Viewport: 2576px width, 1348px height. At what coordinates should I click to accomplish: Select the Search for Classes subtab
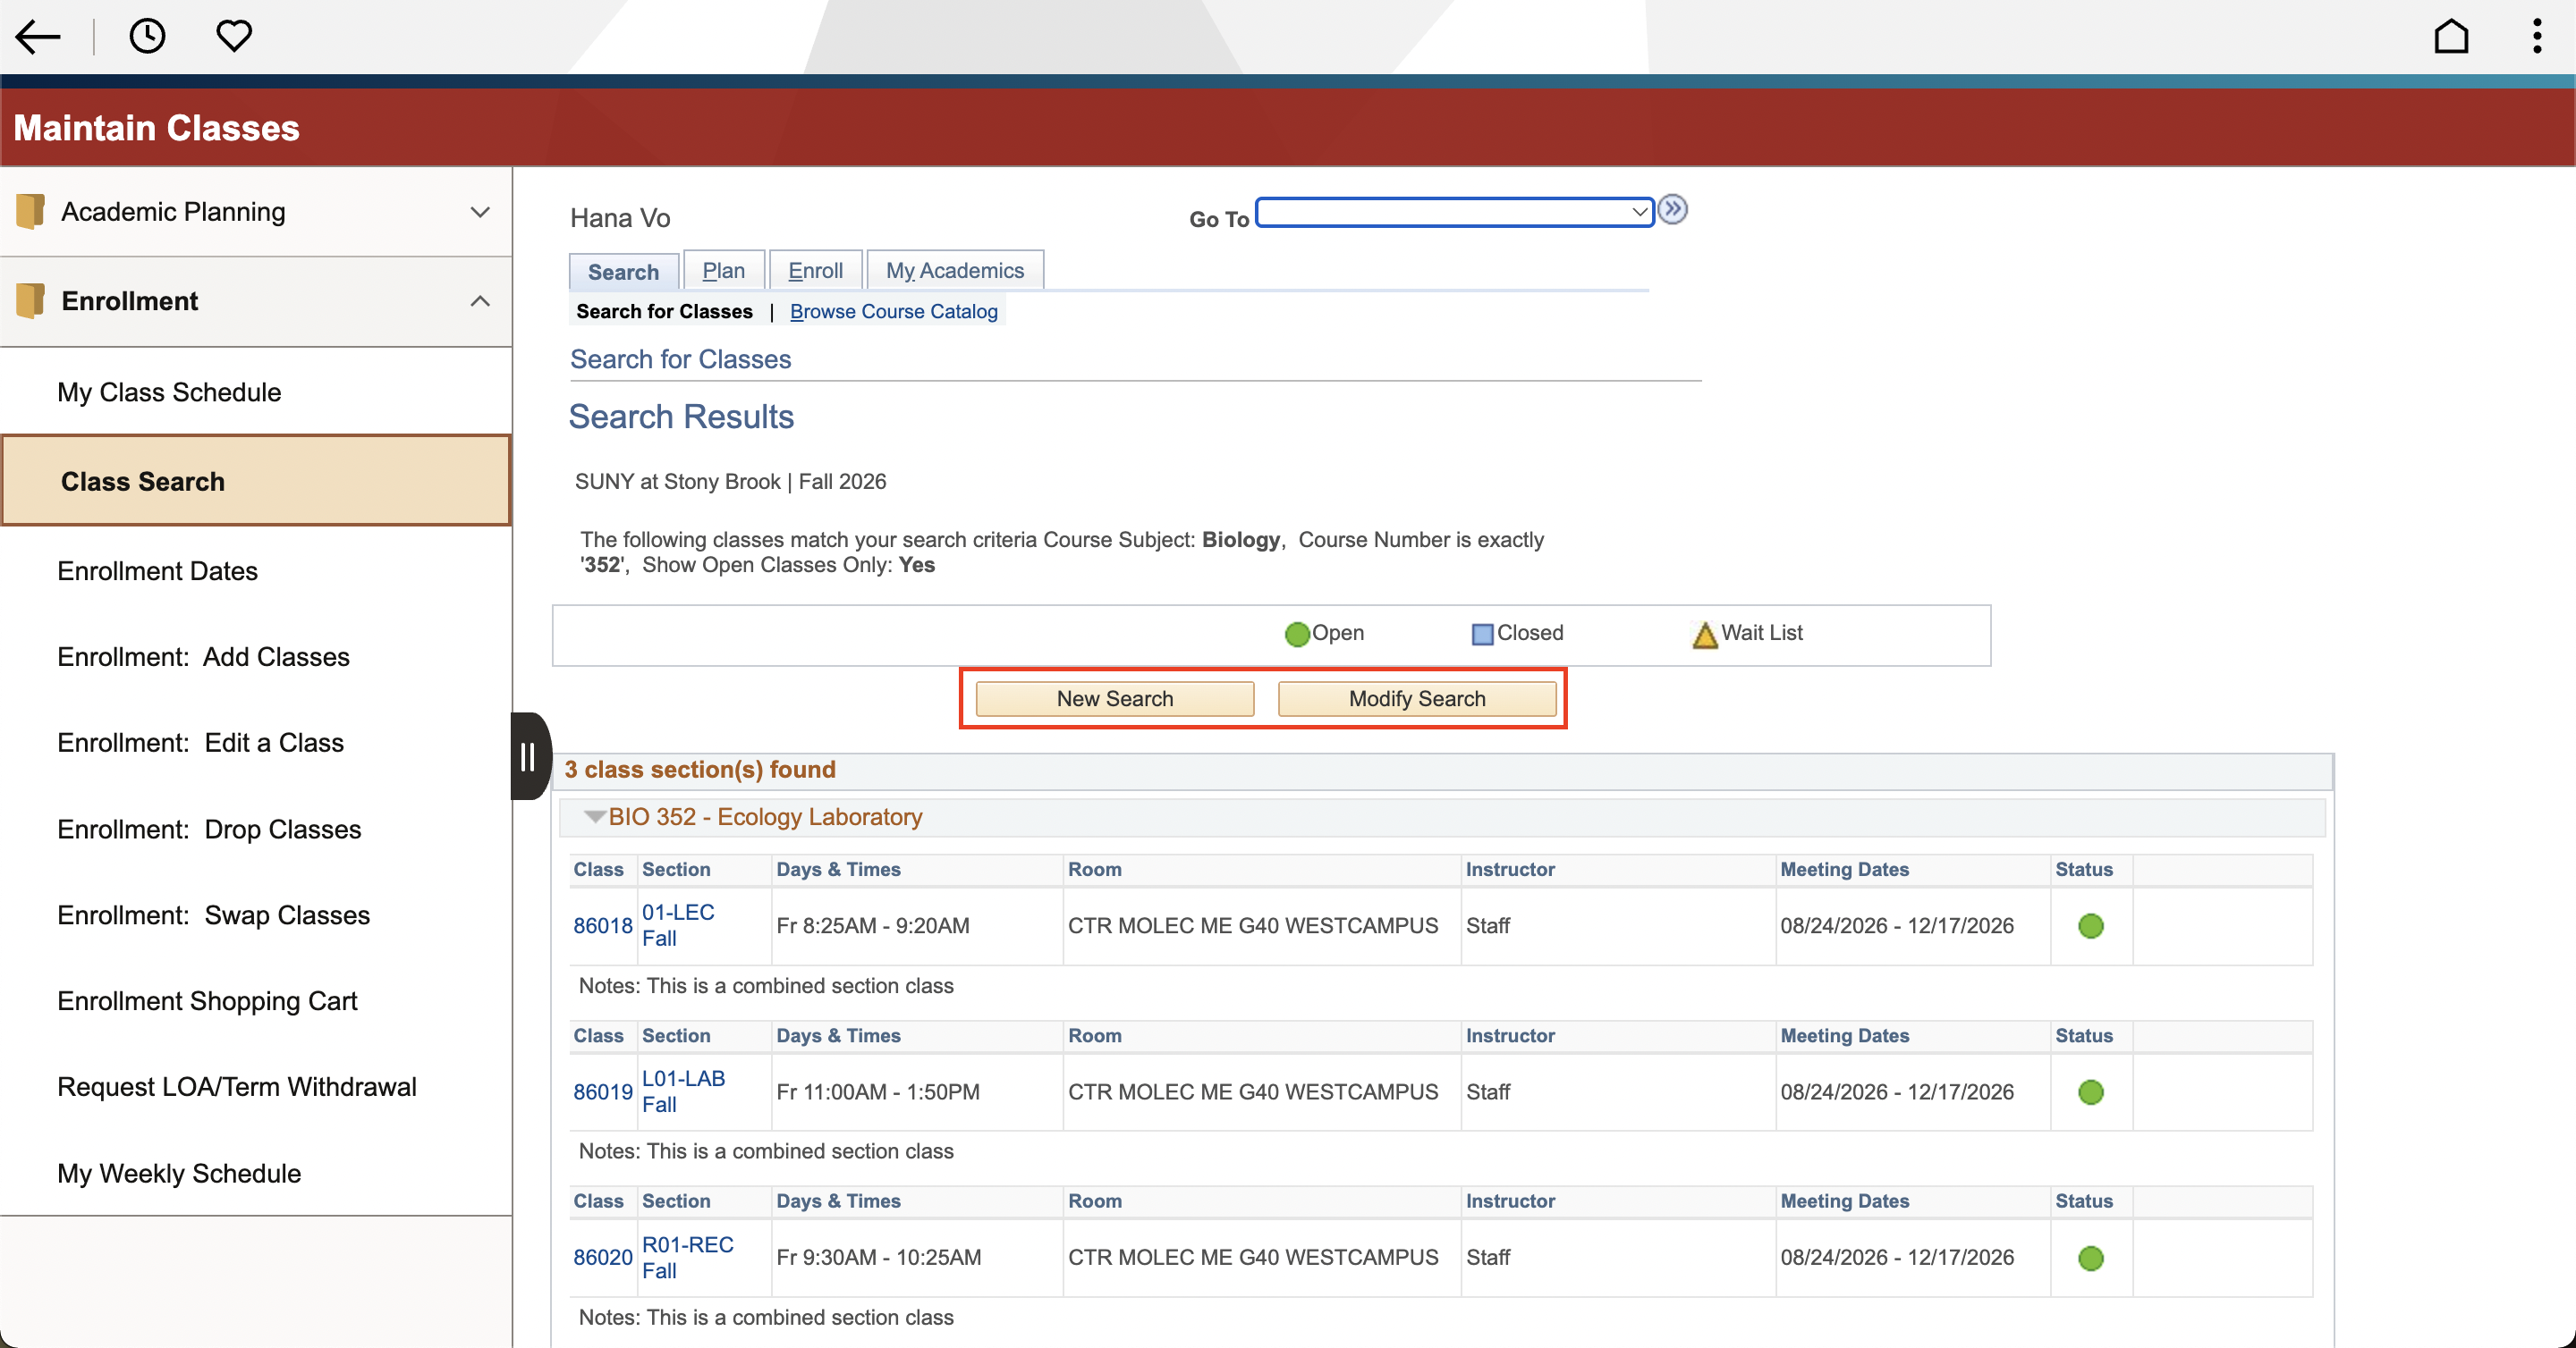(x=664, y=312)
